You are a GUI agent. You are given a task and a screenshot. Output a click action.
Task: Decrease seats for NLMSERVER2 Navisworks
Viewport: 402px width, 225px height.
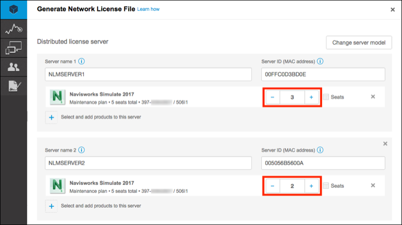(x=273, y=186)
